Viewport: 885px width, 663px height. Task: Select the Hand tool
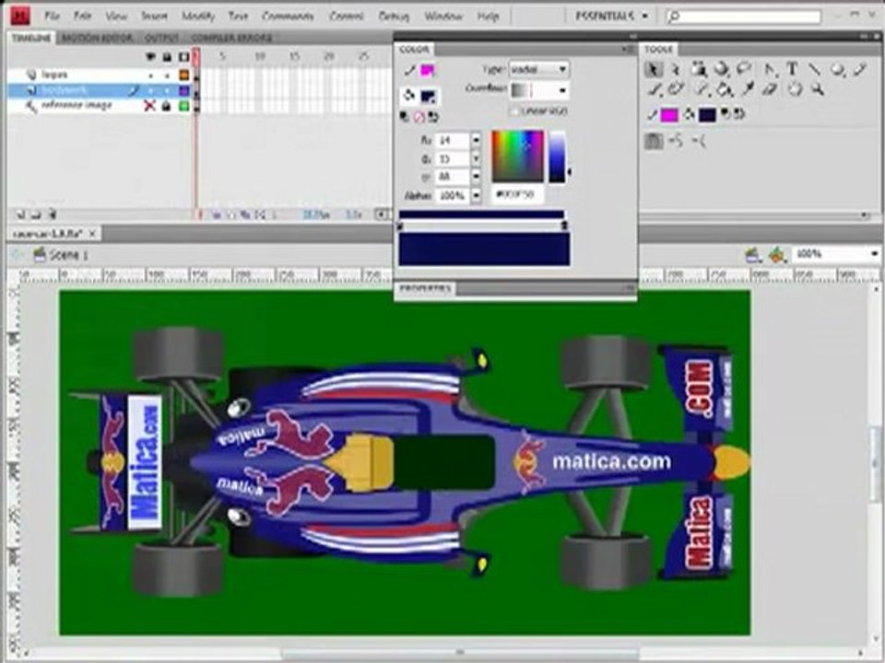[795, 89]
